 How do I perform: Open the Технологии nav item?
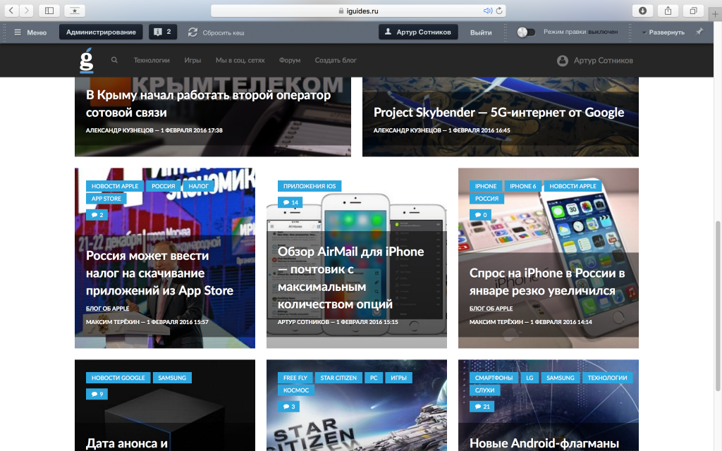[152, 61]
